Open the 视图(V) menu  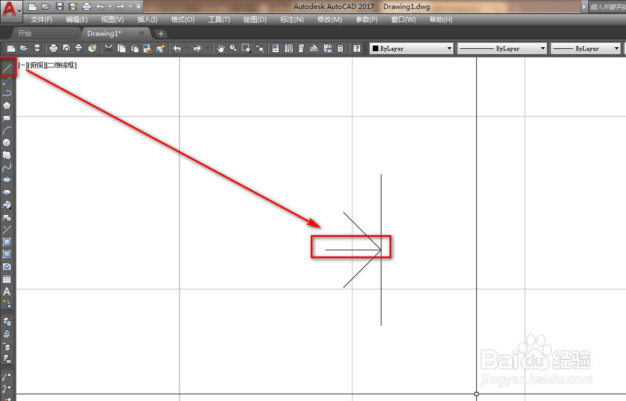[x=112, y=20]
